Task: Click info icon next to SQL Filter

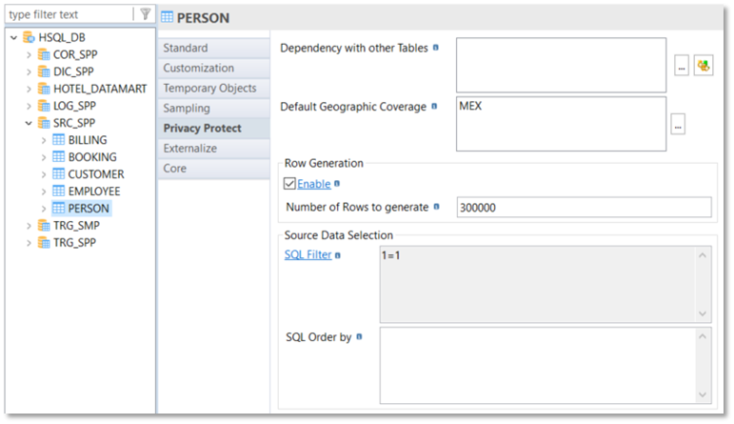Action: point(338,255)
